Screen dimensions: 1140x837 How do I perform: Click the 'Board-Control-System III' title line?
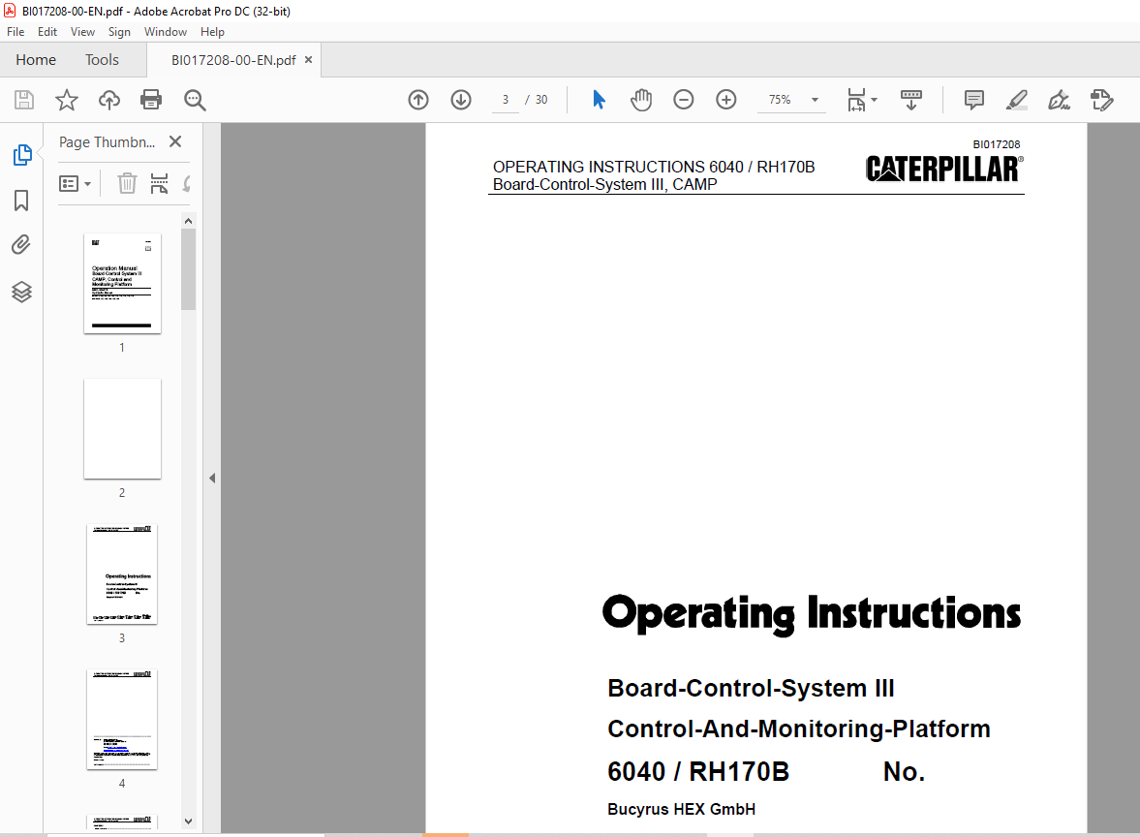tap(751, 688)
